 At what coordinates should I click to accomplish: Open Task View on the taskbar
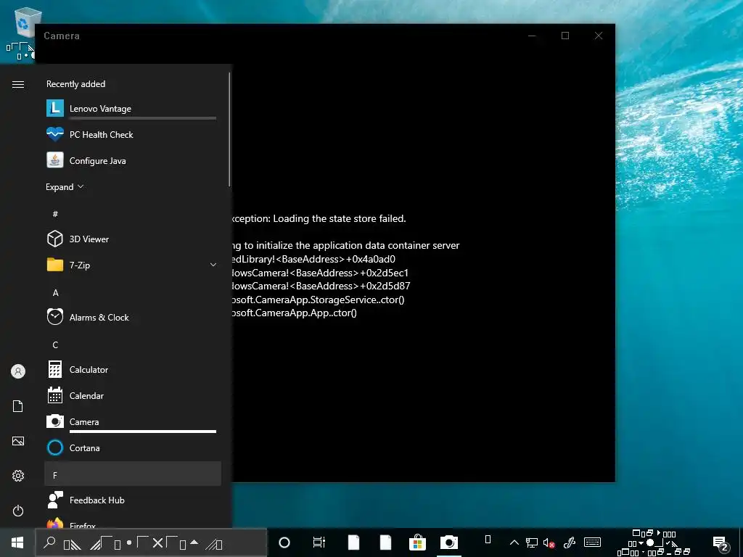[x=319, y=542]
